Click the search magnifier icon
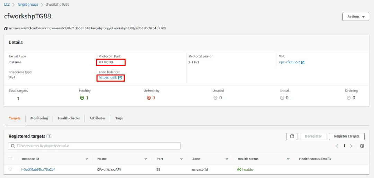 13,146
